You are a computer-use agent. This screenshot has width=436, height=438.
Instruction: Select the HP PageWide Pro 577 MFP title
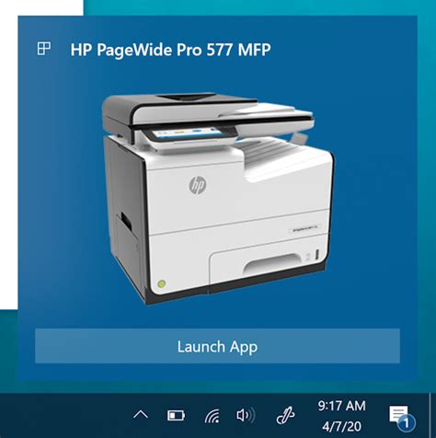(170, 50)
